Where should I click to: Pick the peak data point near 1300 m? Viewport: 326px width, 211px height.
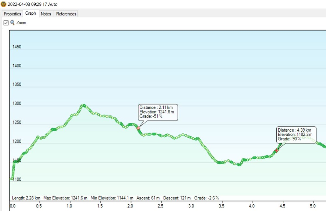[x=83, y=105]
